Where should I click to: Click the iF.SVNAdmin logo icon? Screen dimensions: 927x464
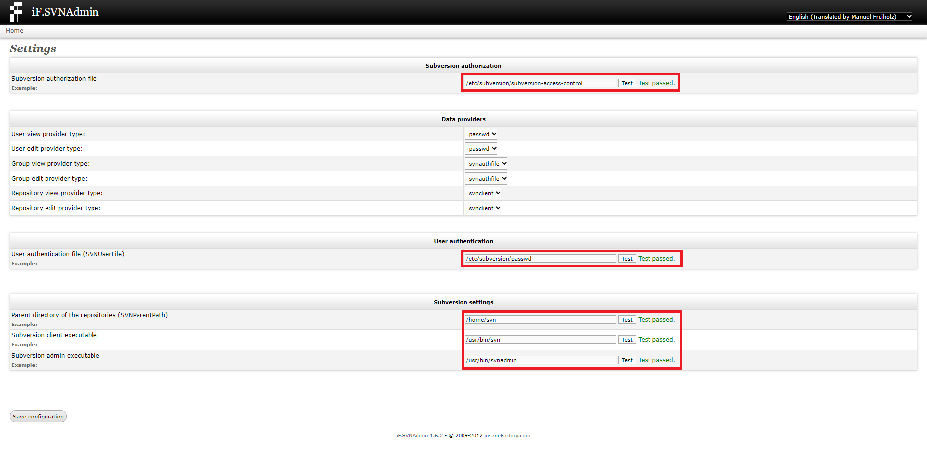pos(16,12)
